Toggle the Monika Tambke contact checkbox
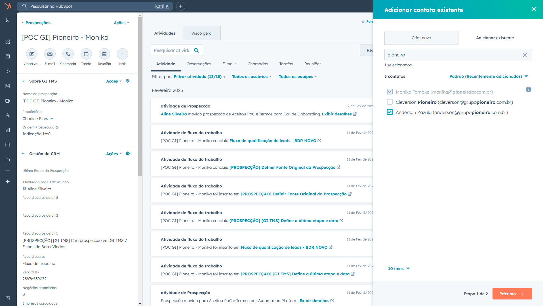The width and height of the screenshot is (543, 306). (390, 92)
